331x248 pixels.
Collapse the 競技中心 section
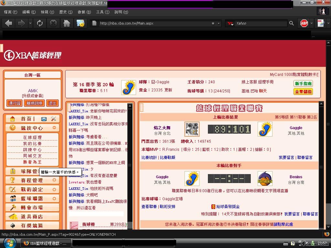pos(54,128)
